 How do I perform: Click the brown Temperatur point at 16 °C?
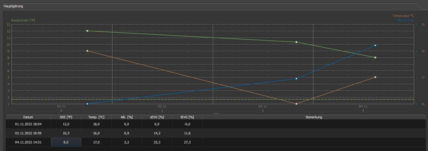click(x=296, y=104)
